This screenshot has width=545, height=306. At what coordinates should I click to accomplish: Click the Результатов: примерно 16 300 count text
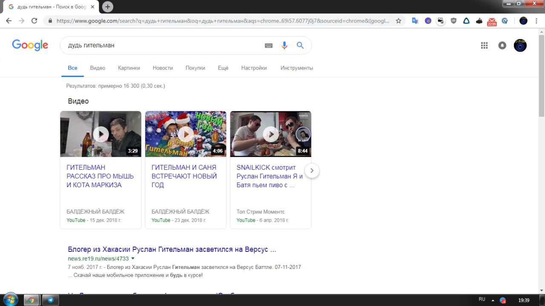click(x=115, y=86)
